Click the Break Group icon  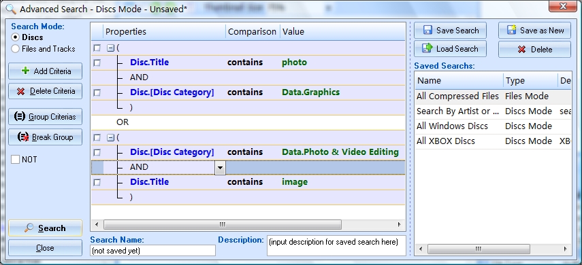[x=23, y=137]
